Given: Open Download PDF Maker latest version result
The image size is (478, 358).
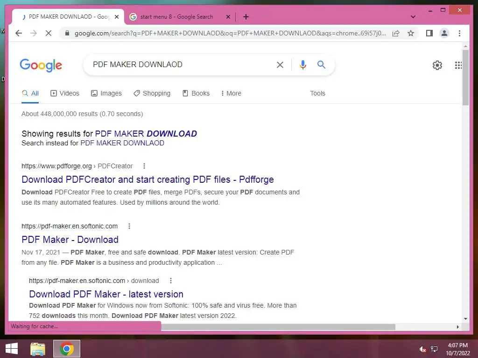Looking at the screenshot, I should click(x=106, y=294).
